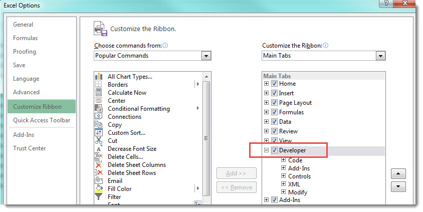The width and height of the screenshot is (423, 212).
Task: Choose the Custom Sort icon
Action: [99, 132]
